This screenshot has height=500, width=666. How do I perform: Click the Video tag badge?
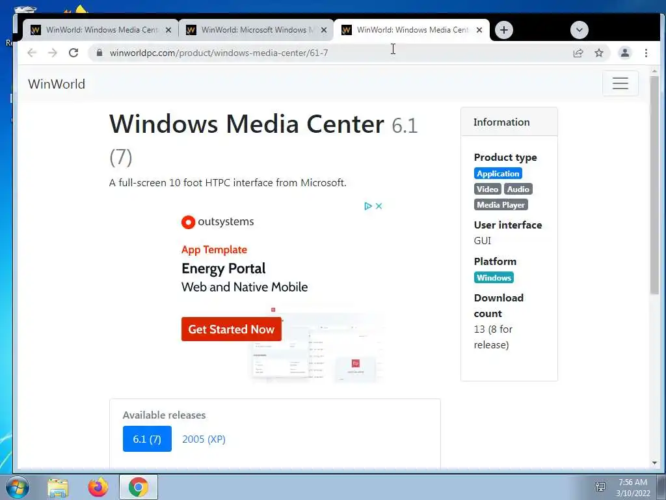[x=487, y=189]
